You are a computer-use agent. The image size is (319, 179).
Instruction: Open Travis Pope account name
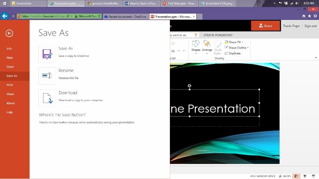tap(291, 26)
